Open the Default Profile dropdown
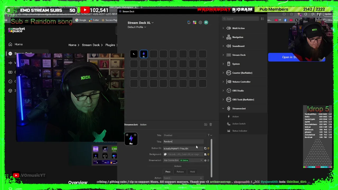This screenshot has height=190, width=338. click(x=137, y=27)
